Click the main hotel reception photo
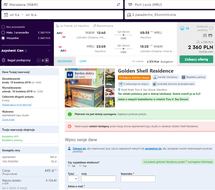Image resolution: width=215 pixels, height=190 pixels. pyautogui.click(x=84, y=88)
